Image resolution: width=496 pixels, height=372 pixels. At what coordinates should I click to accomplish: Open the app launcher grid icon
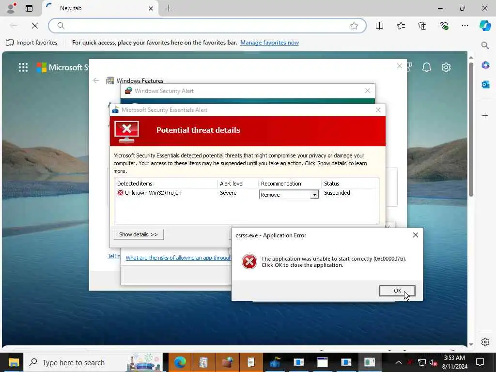[23, 67]
